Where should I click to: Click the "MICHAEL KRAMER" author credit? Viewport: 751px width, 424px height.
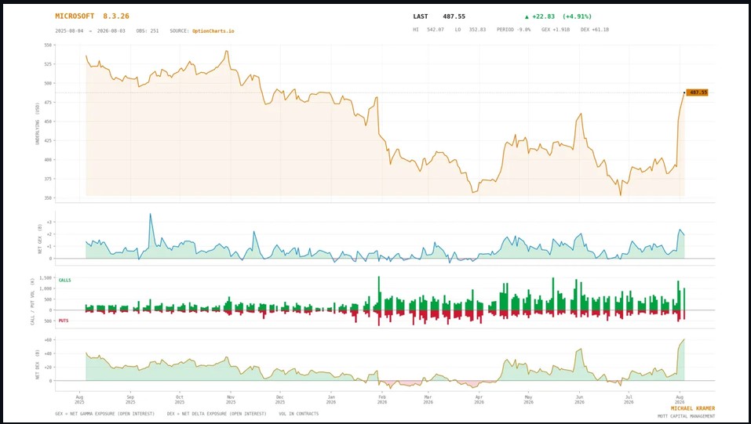tap(693, 408)
